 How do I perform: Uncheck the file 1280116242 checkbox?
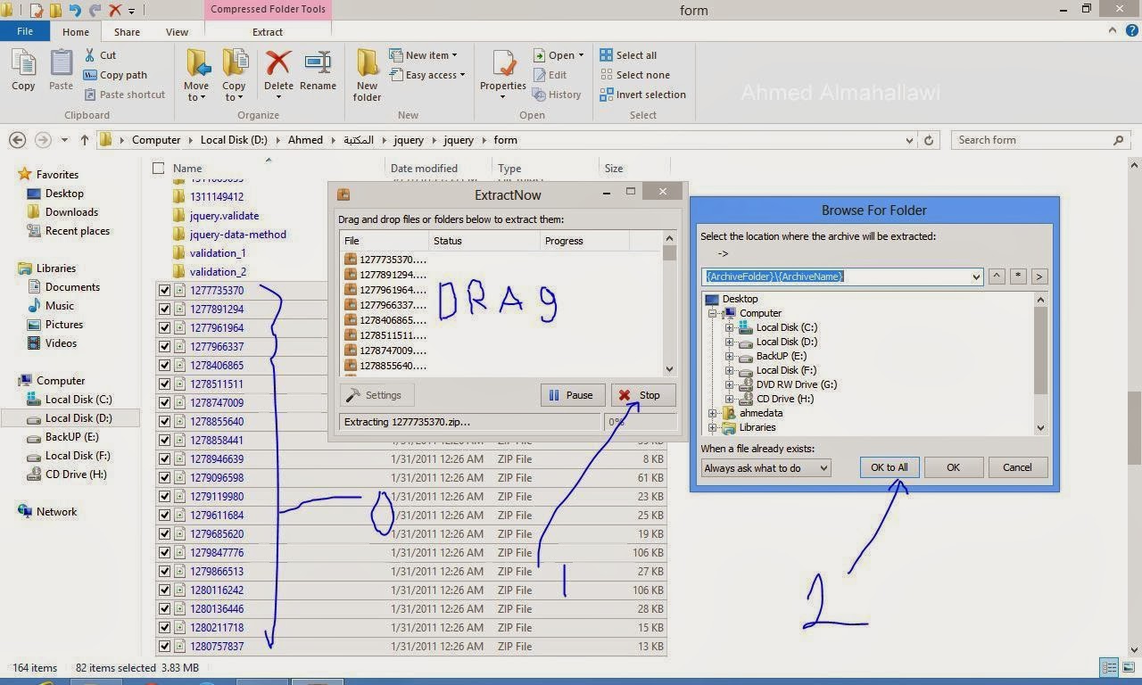click(x=164, y=590)
